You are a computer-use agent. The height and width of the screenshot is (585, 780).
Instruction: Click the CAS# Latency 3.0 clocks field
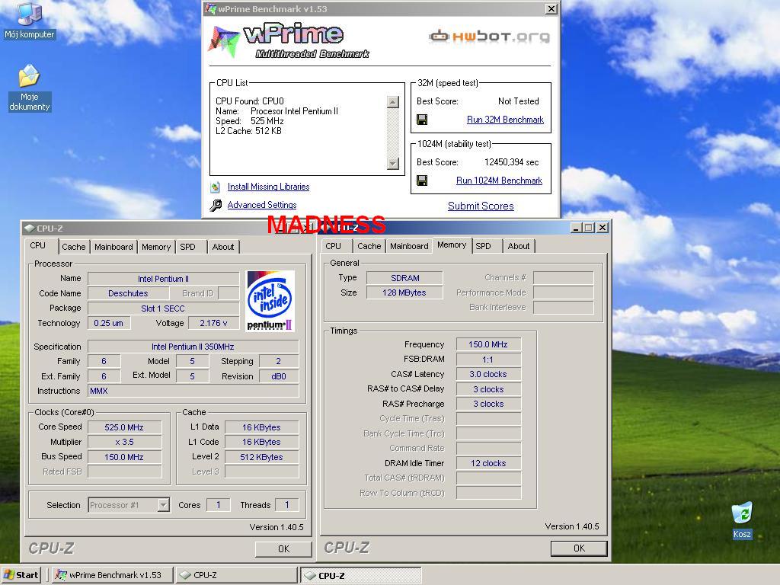(488, 374)
